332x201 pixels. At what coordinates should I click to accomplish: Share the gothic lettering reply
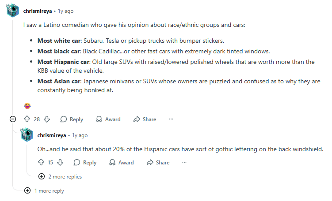tap(158, 163)
